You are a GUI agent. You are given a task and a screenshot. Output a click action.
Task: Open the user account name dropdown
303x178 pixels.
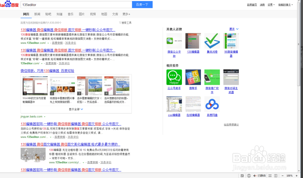click(x=285, y=5)
